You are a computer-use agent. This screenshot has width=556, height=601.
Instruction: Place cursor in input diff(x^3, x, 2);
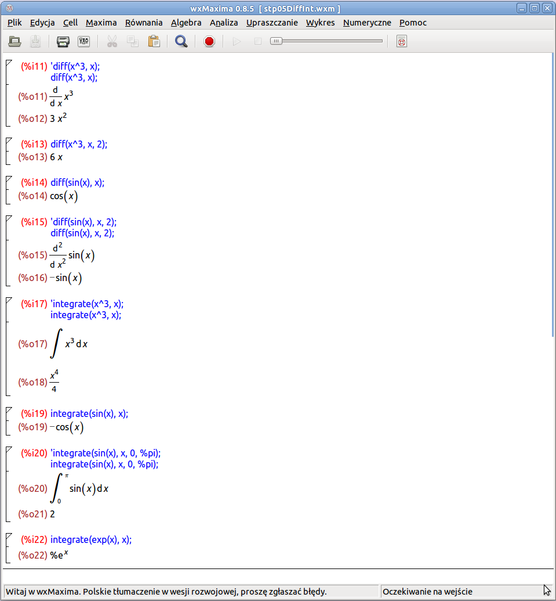click(x=79, y=144)
